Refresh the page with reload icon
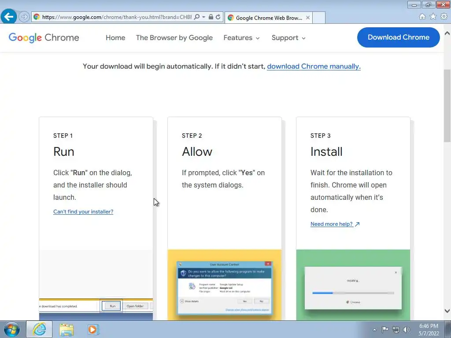Viewport: 451px width, 338px height. [218, 17]
